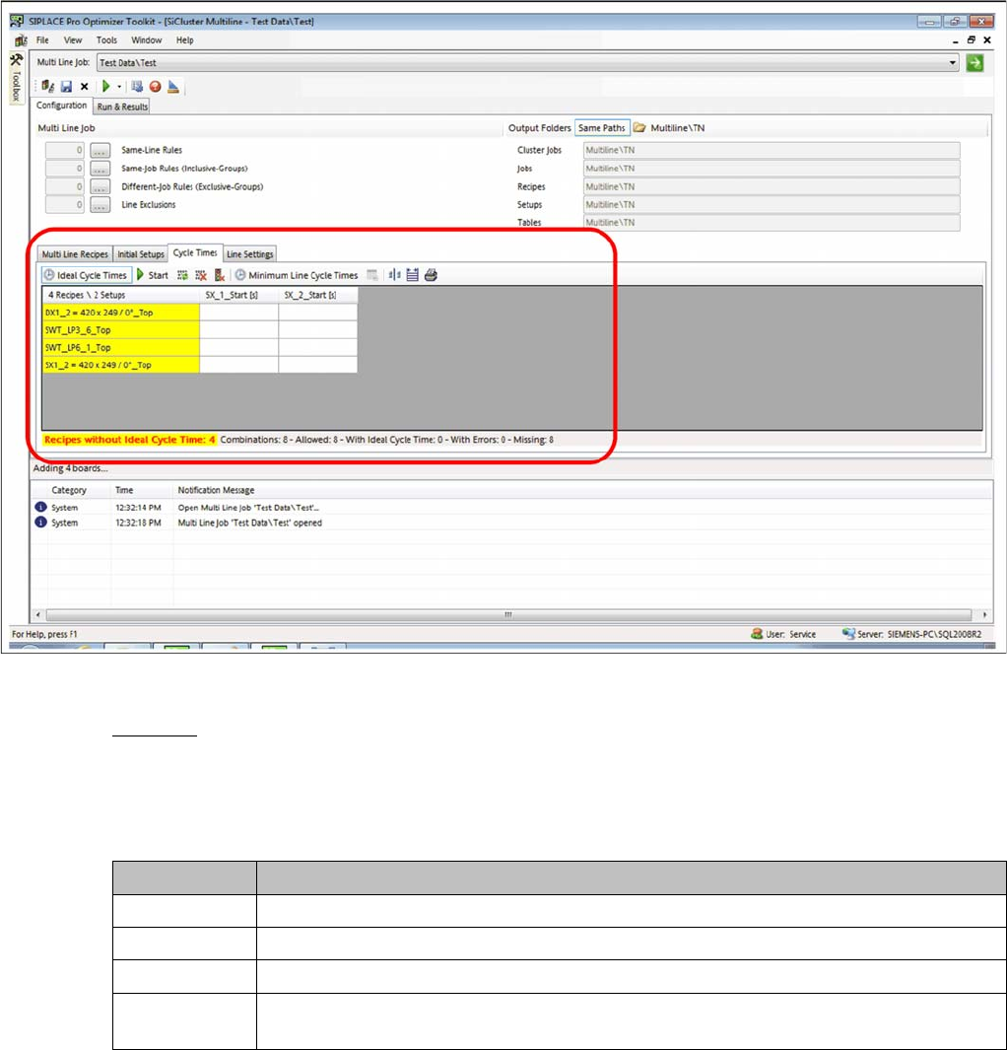Click the '4 Recipes \ 2 Setups' header cell
Image resolution: width=1007 pixels, height=1050 pixels.
click(120, 296)
